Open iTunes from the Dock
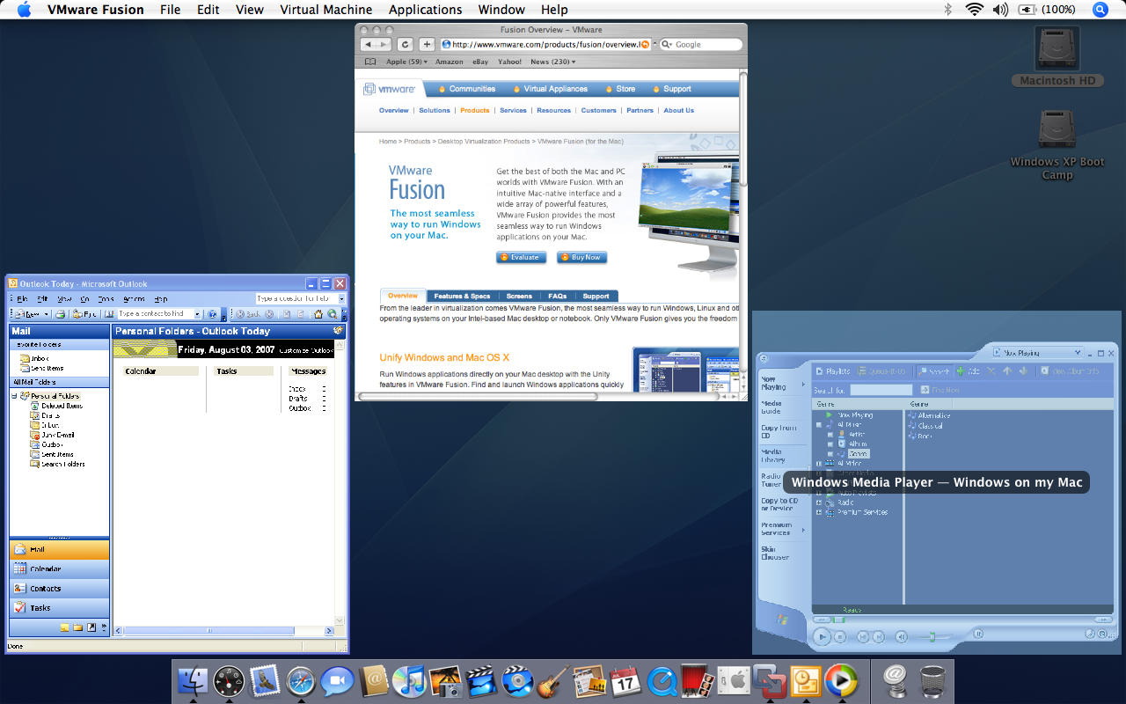1126x704 pixels. (409, 681)
